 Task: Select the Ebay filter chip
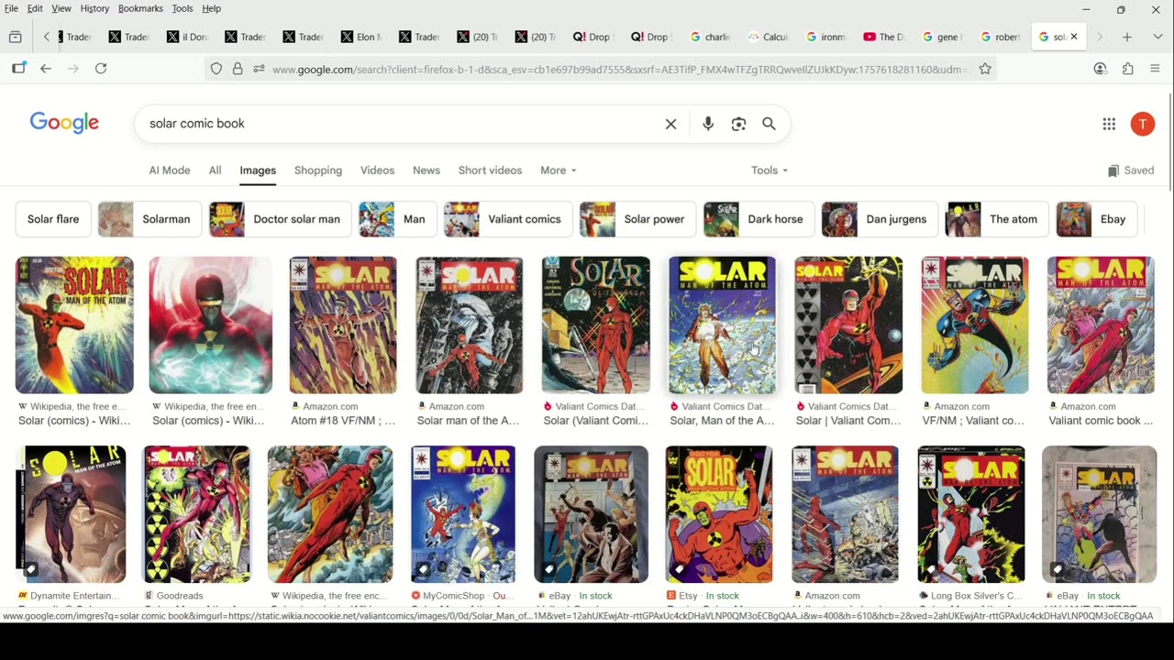tap(1097, 219)
